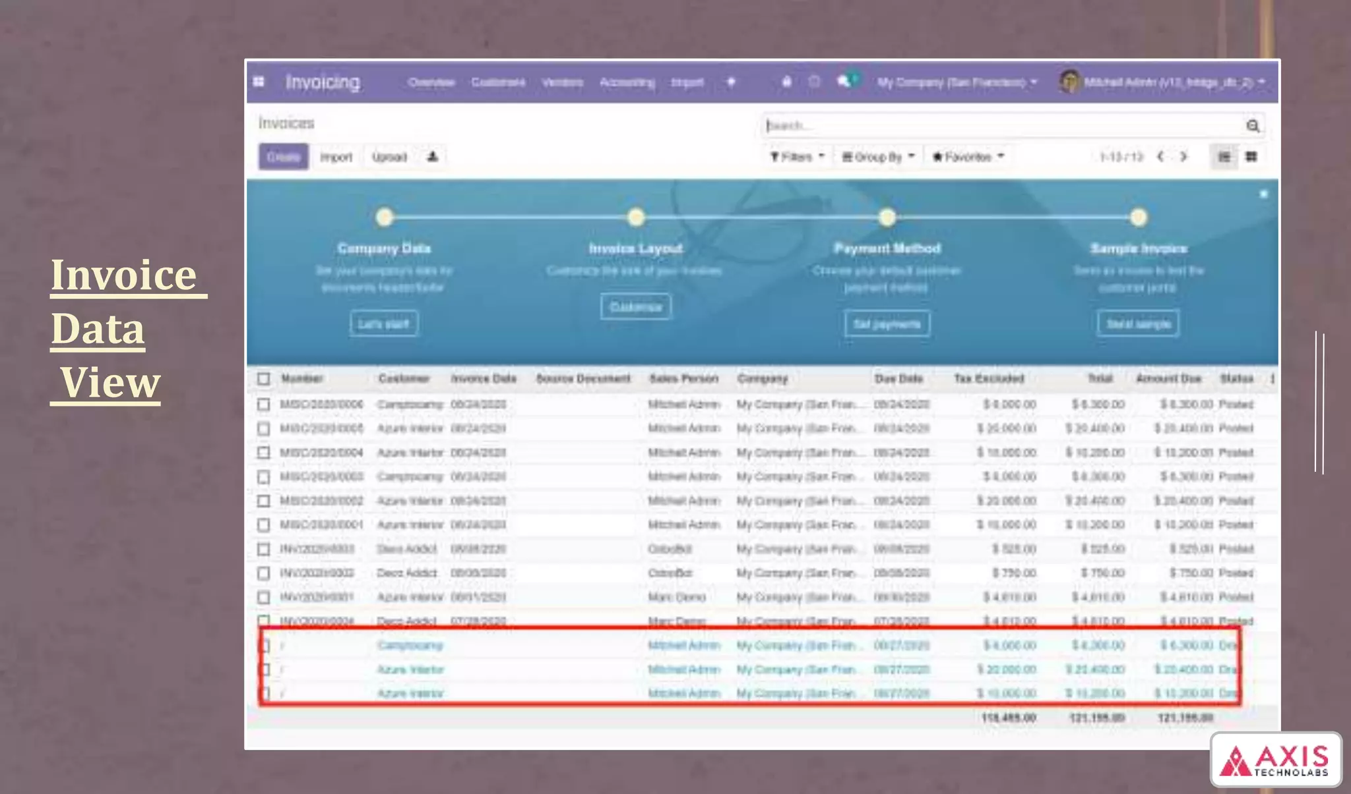The height and width of the screenshot is (794, 1351).
Task: Click the pager record count text
Action: click(x=1121, y=157)
